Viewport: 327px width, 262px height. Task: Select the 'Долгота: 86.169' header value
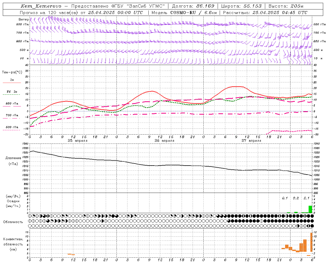pyautogui.click(x=193, y=6)
